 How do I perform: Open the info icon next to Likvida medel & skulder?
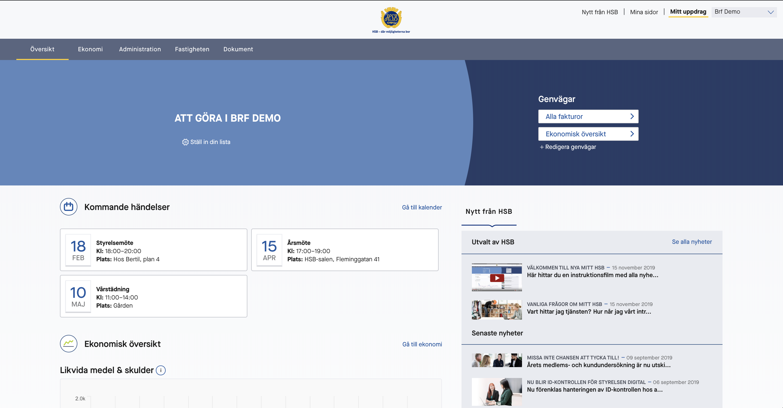pos(161,370)
